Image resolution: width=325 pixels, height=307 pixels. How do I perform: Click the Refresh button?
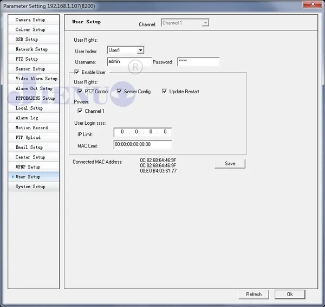(253, 295)
